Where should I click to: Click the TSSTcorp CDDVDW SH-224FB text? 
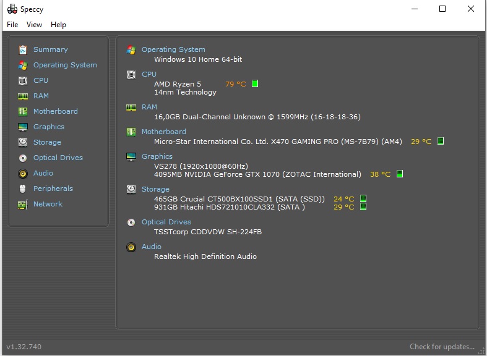[208, 232]
